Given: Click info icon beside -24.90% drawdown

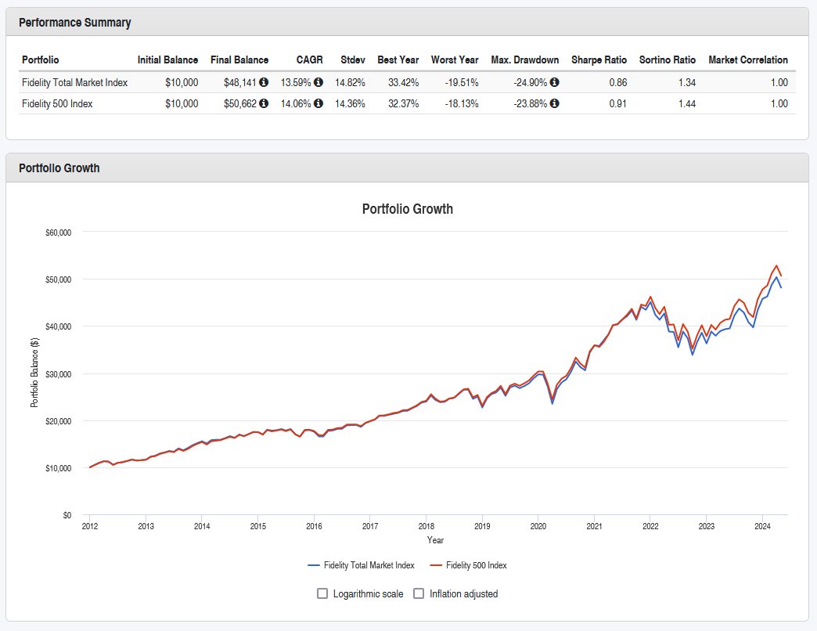Looking at the screenshot, I should tap(554, 82).
